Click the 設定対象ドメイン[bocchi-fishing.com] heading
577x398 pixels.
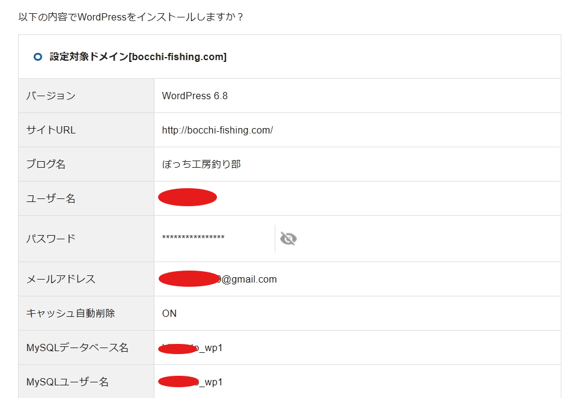coord(138,57)
